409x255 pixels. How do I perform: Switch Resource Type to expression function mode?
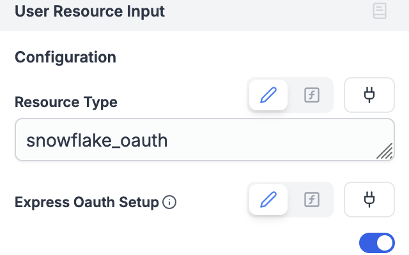click(x=311, y=96)
